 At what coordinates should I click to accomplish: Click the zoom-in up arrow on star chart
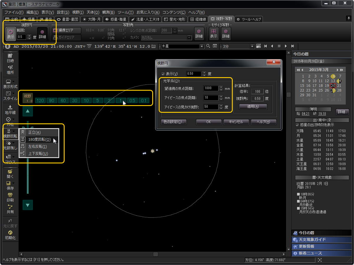pos(28,111)
